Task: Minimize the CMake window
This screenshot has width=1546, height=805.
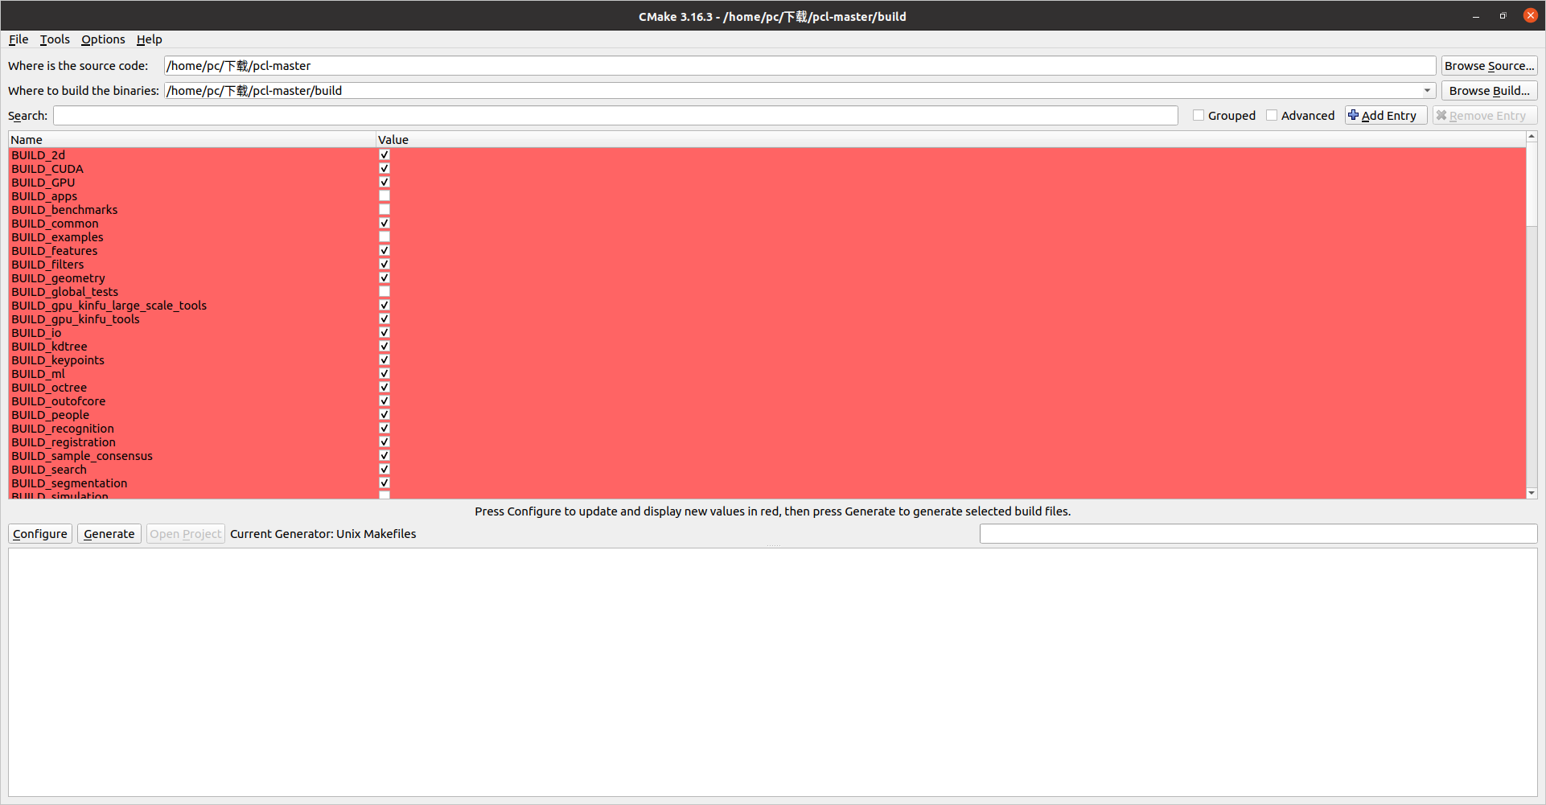Action: pos(1476,16)
